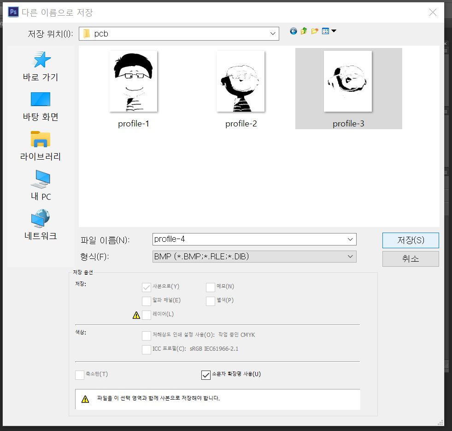
Task: Click the 저장 위치(I) label
Action: coord(50,34)
